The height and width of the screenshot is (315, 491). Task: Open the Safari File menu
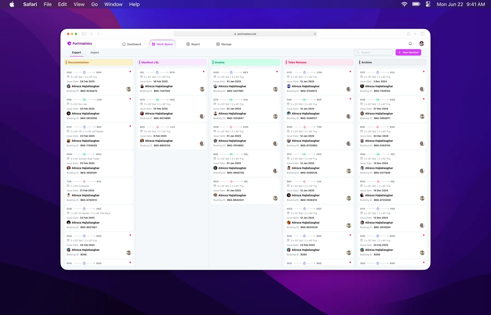(x=47, y=4)
